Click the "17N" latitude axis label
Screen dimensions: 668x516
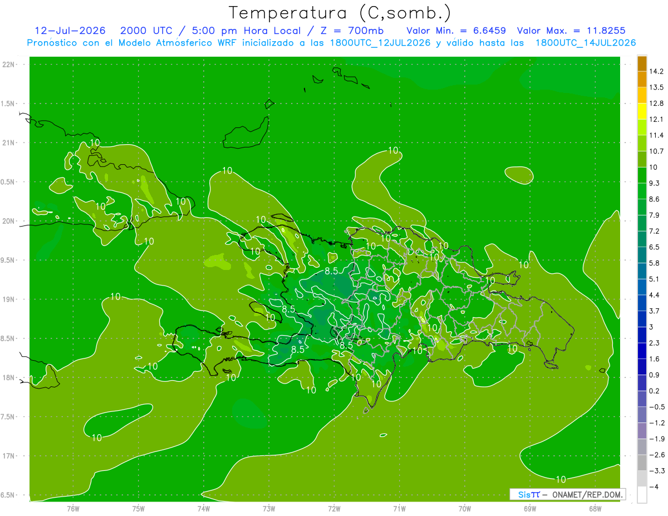pyautogui.click(x=8, y=456)
